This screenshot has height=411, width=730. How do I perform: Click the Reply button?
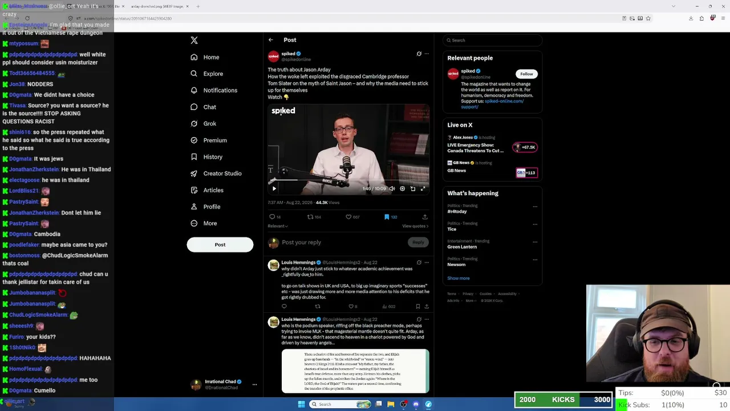tap(418, 242)
